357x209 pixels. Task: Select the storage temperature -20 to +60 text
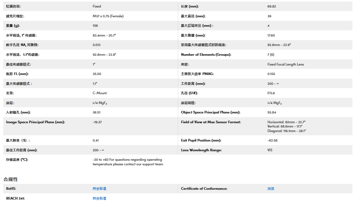127,160
